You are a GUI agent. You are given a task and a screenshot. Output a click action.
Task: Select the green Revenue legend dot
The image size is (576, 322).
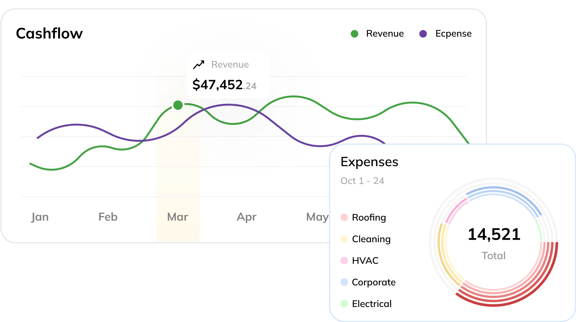point(354,34)
